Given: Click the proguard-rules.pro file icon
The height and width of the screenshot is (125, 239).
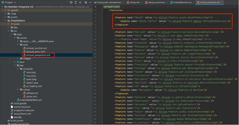Looking at the screenshot, I should (12, 110).
